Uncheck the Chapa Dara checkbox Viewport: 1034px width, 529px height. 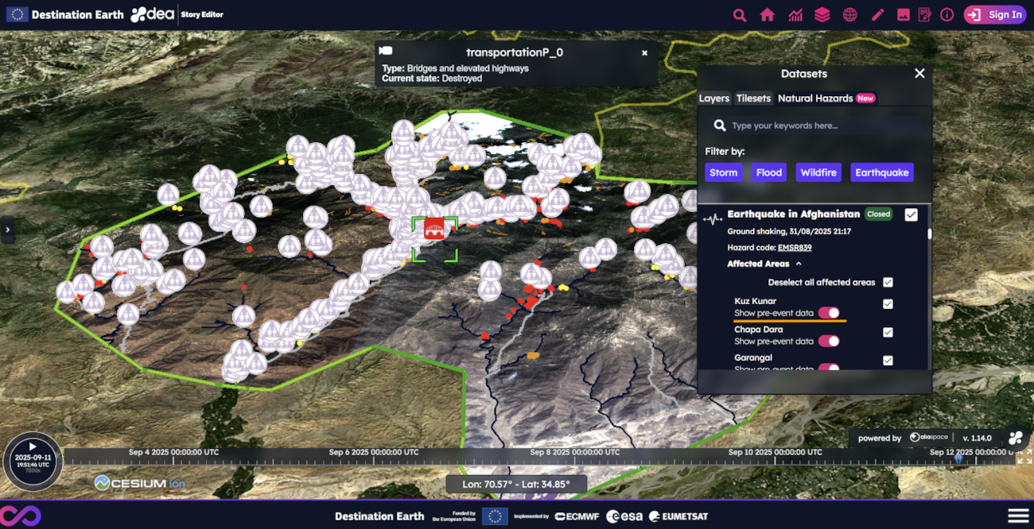pyautogui.click(x=888, y=332)
